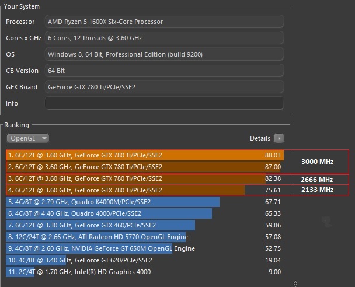Select the GeForce GT 650M ranking row
Viewport: 355px width, 287px height.
[145, 249]
